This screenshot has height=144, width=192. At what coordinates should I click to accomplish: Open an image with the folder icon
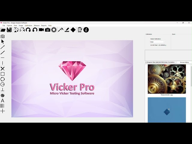point(3,30)
